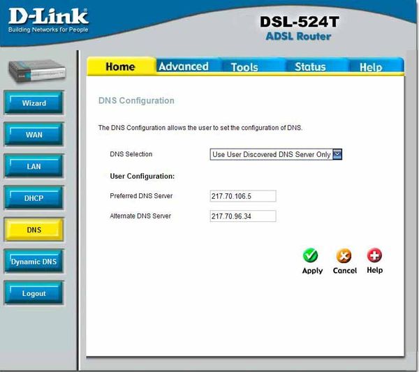Click the User Configuration label
The width and height of the screenshot is (419, 372).
142,177
